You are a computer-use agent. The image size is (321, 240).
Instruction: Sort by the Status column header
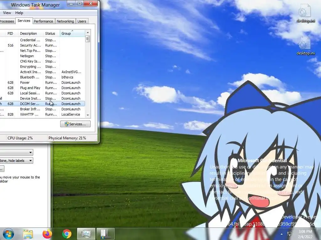(x=52, y=33)
